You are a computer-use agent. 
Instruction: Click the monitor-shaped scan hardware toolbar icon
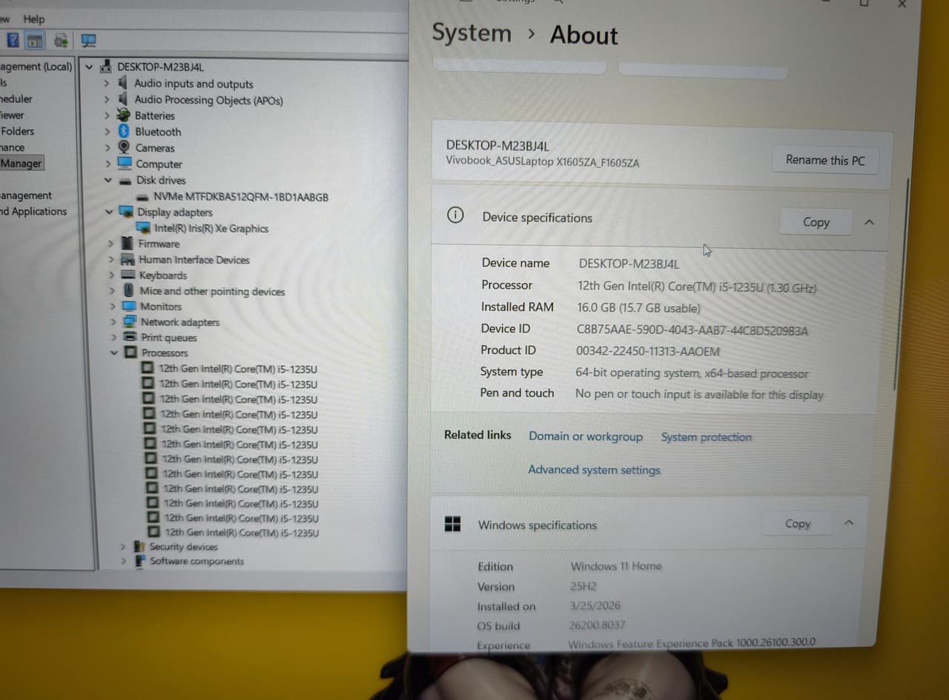coord(88,40)
